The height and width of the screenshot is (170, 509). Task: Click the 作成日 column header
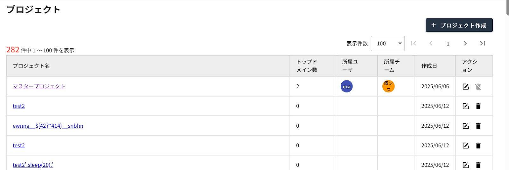click(429, 66)
